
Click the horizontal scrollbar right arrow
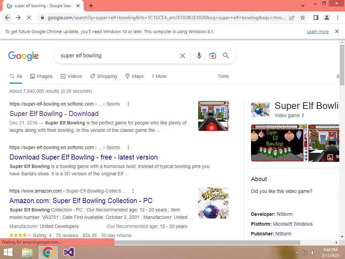(x=337, y=242)
